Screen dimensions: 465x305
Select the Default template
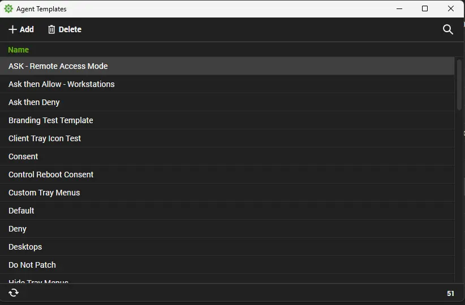coord(227,211)
